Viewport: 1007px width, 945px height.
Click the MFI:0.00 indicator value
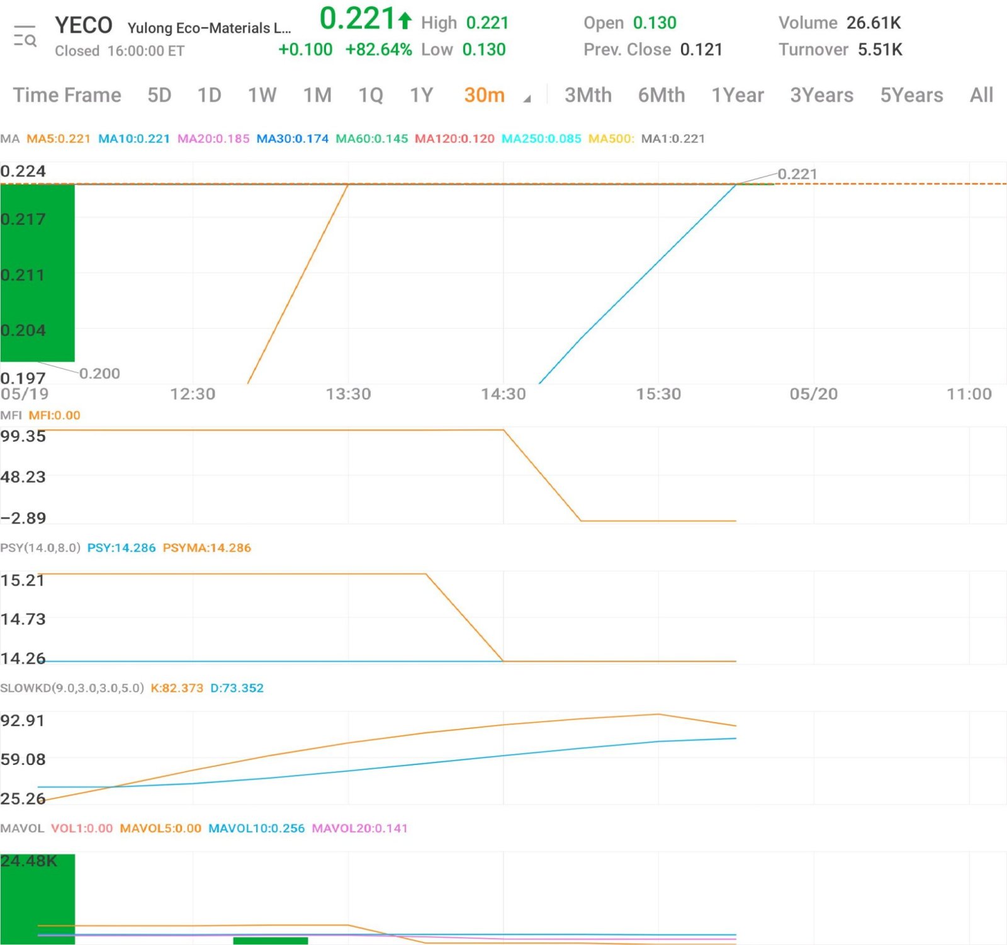(x=55, y=416)
